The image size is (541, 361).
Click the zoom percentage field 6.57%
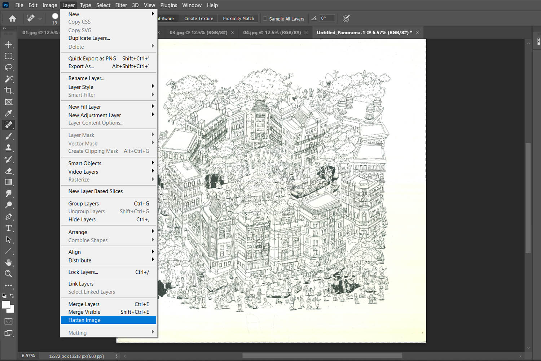coord(28,356)
